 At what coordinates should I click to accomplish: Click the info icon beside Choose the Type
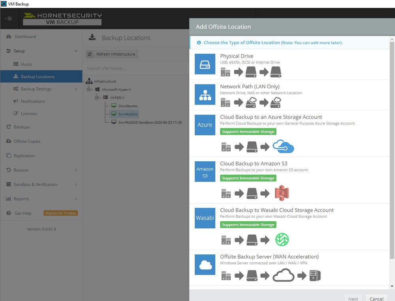[199, 43]
